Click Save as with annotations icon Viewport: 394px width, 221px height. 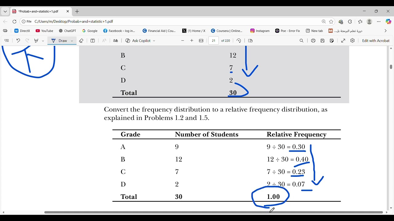(332, 41)
